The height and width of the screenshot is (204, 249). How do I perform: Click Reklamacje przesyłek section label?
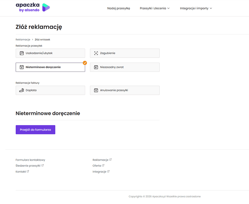[29, 46]
